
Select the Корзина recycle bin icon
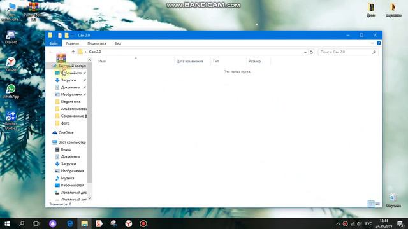[x=393, y=200]
